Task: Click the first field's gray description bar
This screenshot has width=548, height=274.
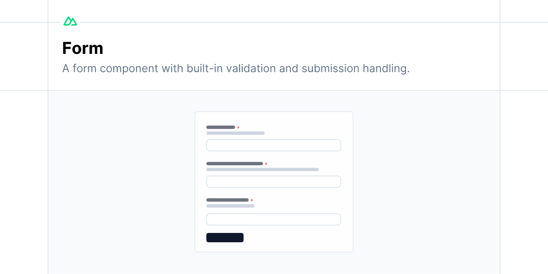Action: pos(236,133)
